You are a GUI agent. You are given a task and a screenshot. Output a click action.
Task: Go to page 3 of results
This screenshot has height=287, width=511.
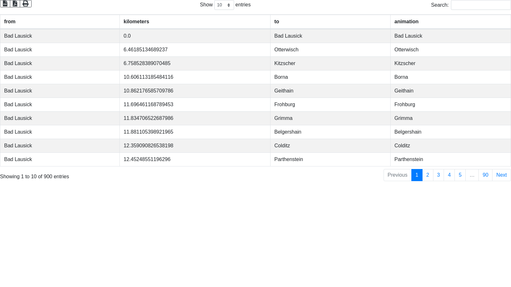439,175
